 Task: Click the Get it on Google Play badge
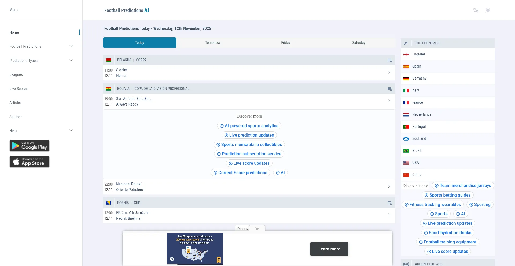(30, 146)
